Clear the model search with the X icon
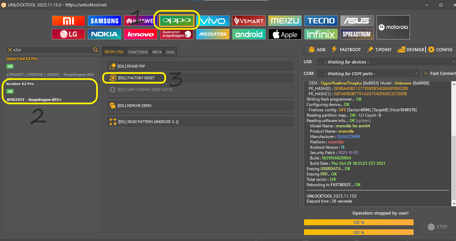The height and width of the screenshot is (241, 456). tap(10, 50)
